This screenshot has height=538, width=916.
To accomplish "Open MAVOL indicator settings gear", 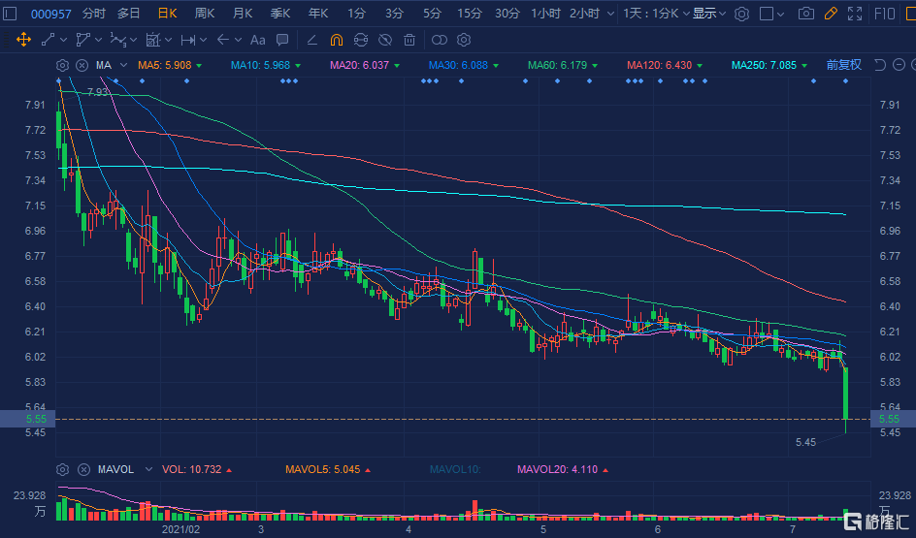I will click(62, 470).
